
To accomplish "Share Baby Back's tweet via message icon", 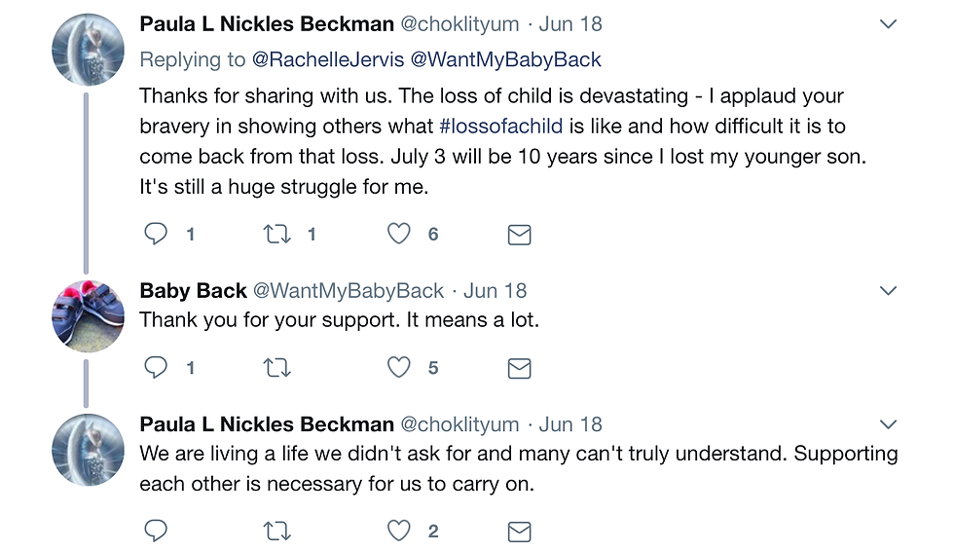I will click(x=520, y=368).
